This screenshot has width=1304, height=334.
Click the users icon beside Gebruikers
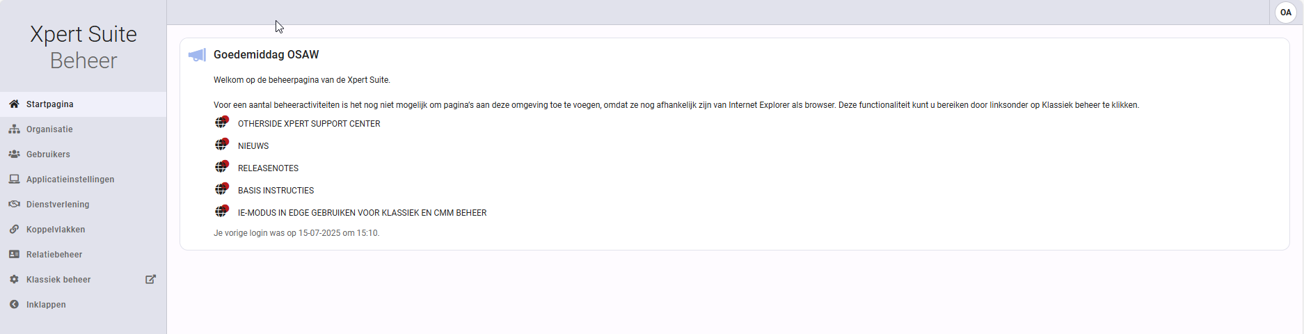click(x=14, y=154)
